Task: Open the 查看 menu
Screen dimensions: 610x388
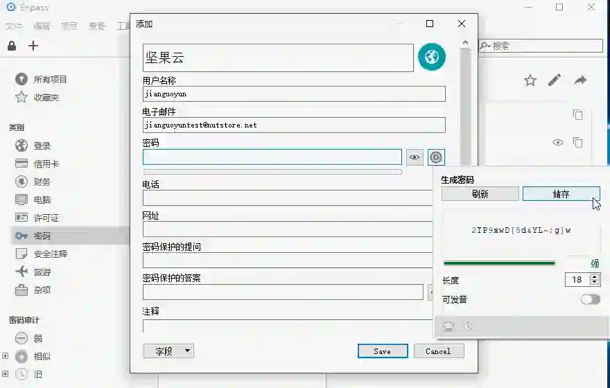Action: tap(96, 26)
